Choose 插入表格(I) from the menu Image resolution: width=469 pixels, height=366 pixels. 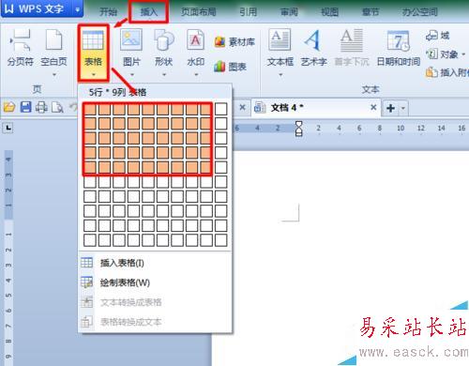[155, 263]
